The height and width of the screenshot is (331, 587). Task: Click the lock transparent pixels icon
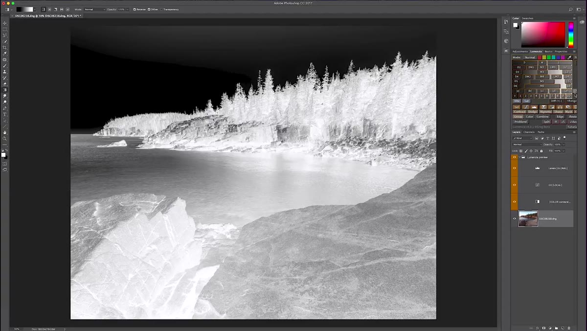click(x=521, y=151)
